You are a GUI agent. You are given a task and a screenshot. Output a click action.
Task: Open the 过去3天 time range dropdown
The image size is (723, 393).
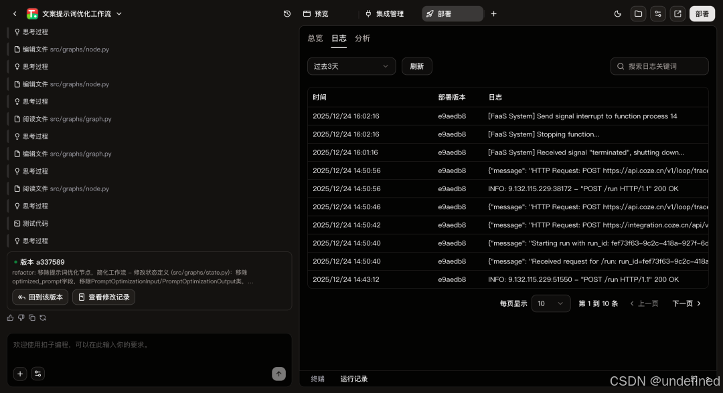click(x=351, y=66)
